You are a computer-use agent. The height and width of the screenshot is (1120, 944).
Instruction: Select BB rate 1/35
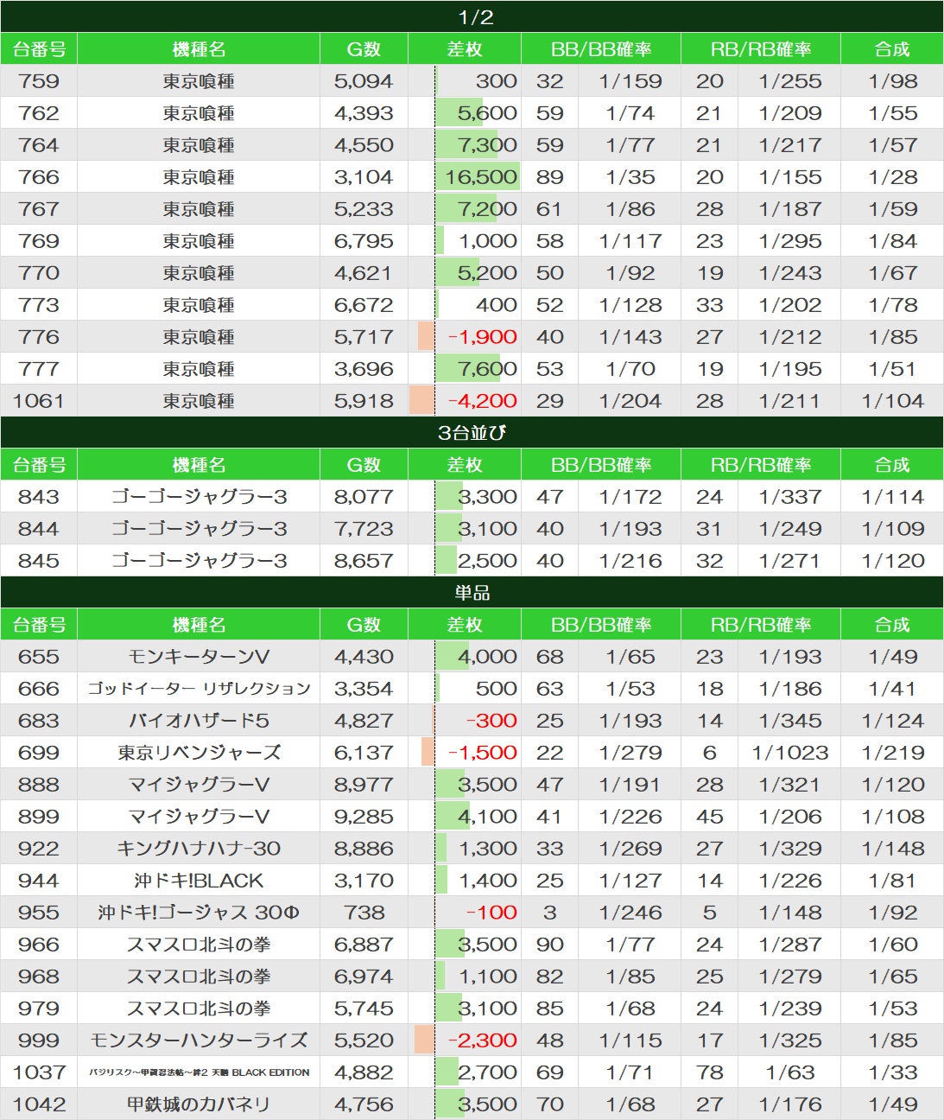click(630, 177)
